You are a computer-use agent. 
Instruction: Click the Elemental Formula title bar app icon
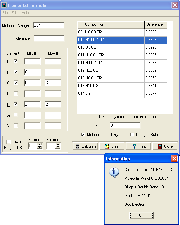point(4,5)
